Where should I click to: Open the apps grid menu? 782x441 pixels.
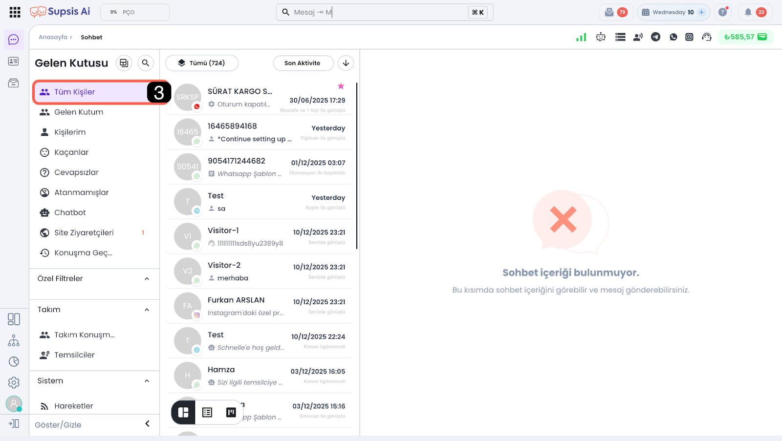point(15,12)
